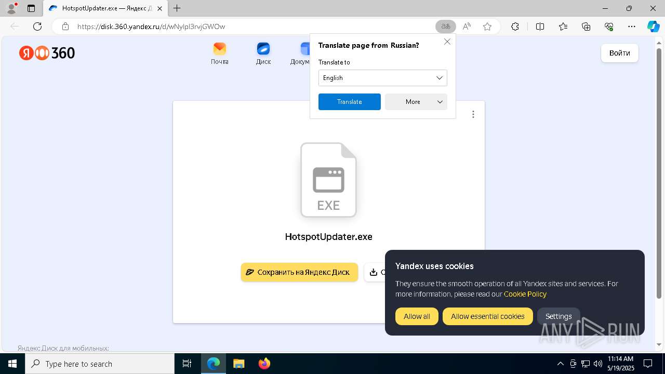Open Firefox on taskbar
The image size is (665, 374).
tap(264, 364)
